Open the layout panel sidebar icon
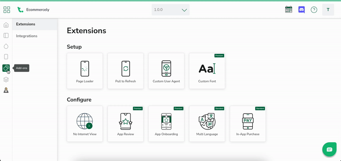The height and width of the screenshot is (161, 341). point(6,35)
